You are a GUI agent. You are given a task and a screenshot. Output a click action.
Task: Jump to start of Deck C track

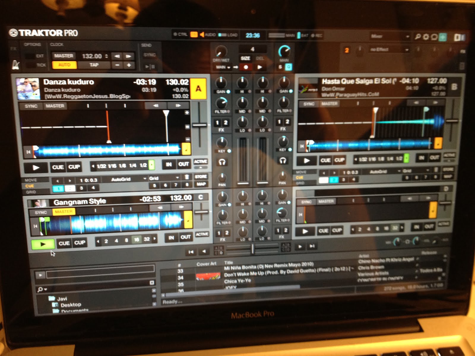[x=35, y=226]
